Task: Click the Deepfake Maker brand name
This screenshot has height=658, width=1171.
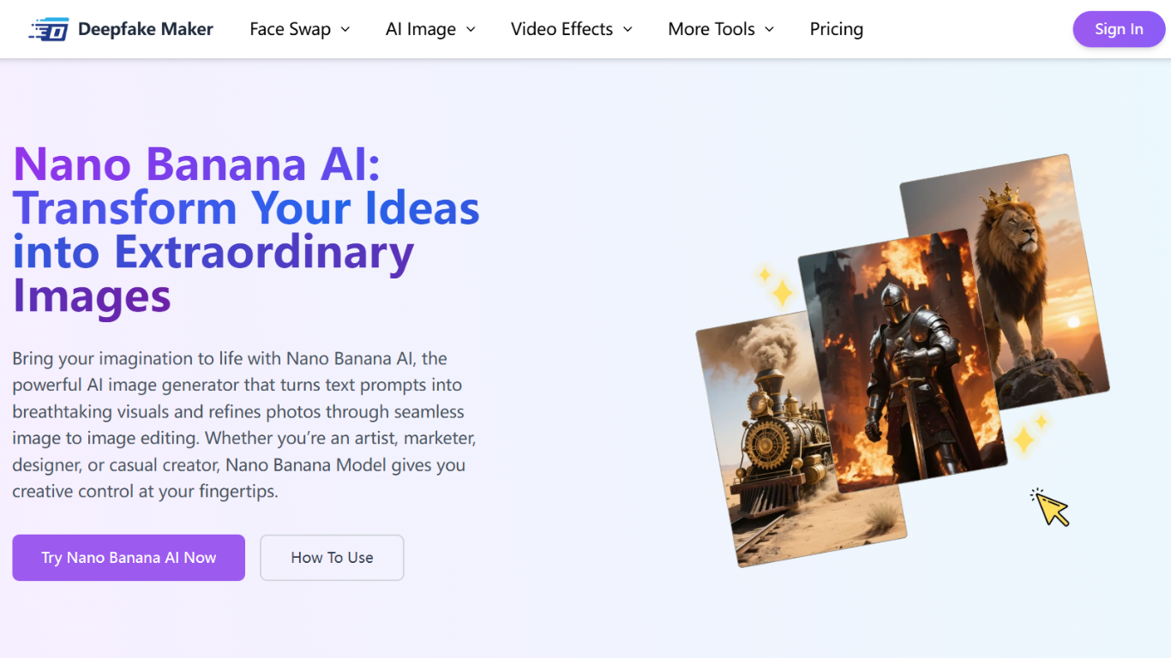Action: pos(145,29)
